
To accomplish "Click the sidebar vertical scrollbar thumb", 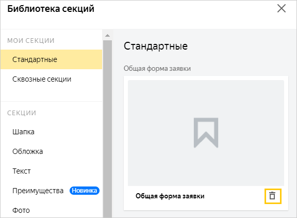I will click(107, 129).
